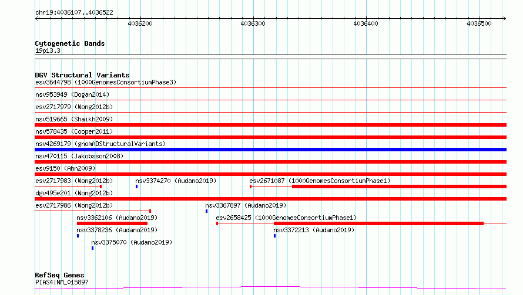Screen dimensions: 523x295
Task: Open the nsv3374270 (Audano2019) variant label
Action: 176,181
